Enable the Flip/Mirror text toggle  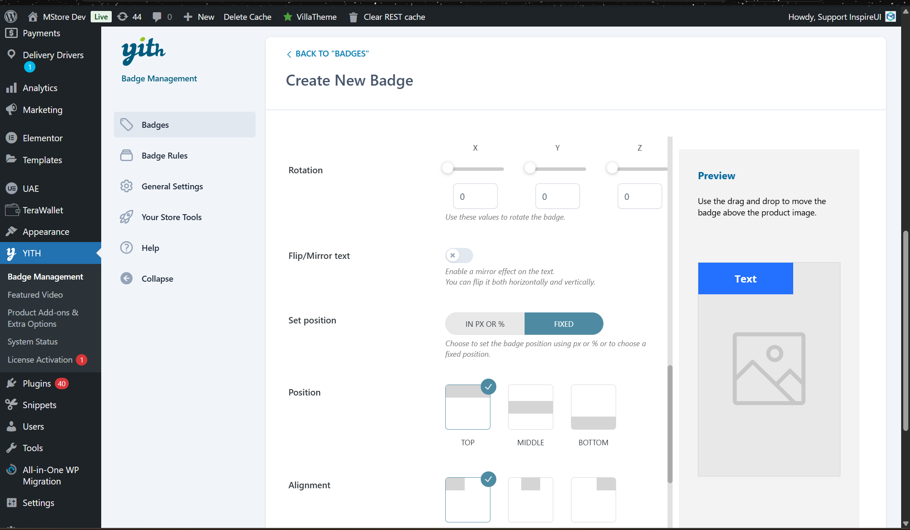coord(459,256)
